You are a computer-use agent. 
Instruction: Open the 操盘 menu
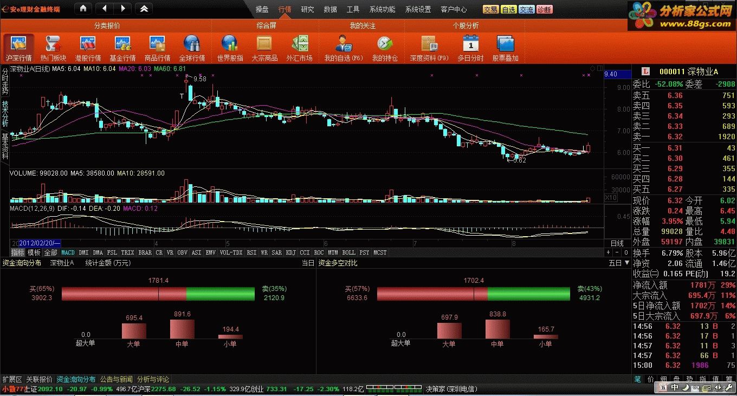point(262,9)
